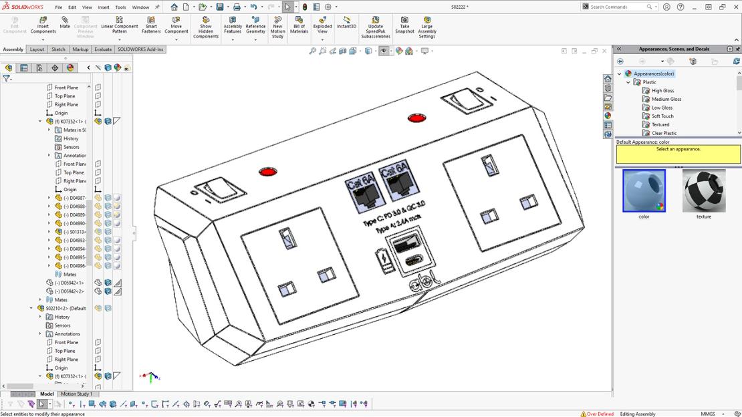Switch to the Evaluate tab
This screenshot has height=417, width=742.
pos(103,49)
